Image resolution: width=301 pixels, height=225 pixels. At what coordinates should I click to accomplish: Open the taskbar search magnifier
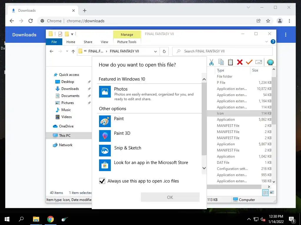pos(21,219)
